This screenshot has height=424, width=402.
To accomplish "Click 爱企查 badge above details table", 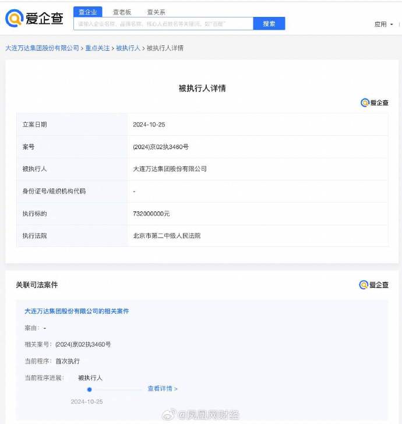I will point(375,103).
